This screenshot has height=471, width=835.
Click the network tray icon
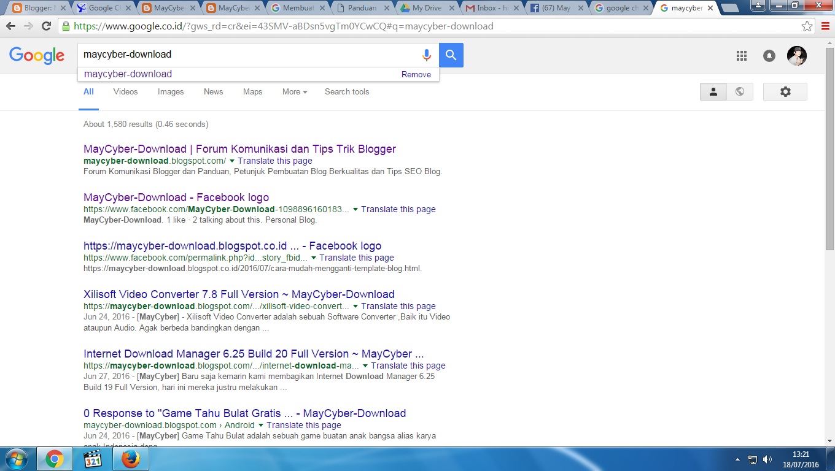pyautogui.click(x=753, y=459)
